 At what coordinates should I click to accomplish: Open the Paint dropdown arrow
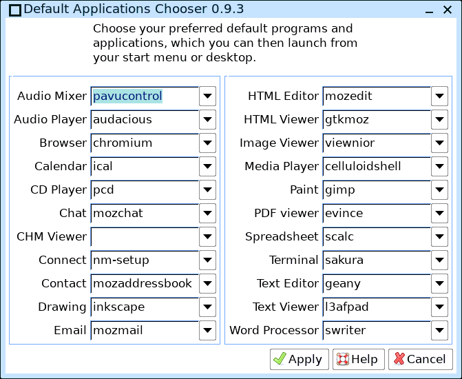point(439,189)
